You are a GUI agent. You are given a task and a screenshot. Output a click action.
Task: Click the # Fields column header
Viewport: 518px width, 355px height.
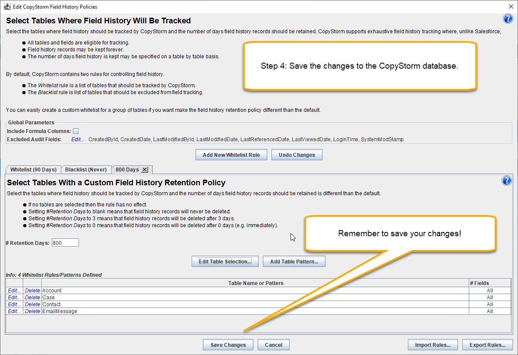[x=490, y=283]
